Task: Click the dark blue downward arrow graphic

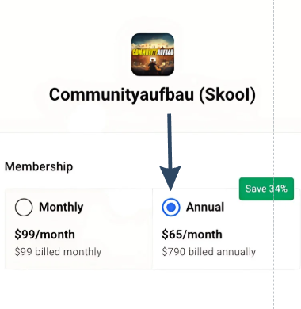Action: click(x=170, y=152)
